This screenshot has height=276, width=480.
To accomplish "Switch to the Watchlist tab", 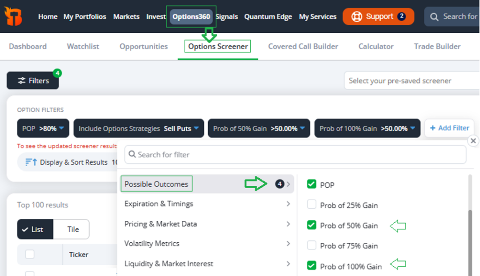I will pos(83,46).
